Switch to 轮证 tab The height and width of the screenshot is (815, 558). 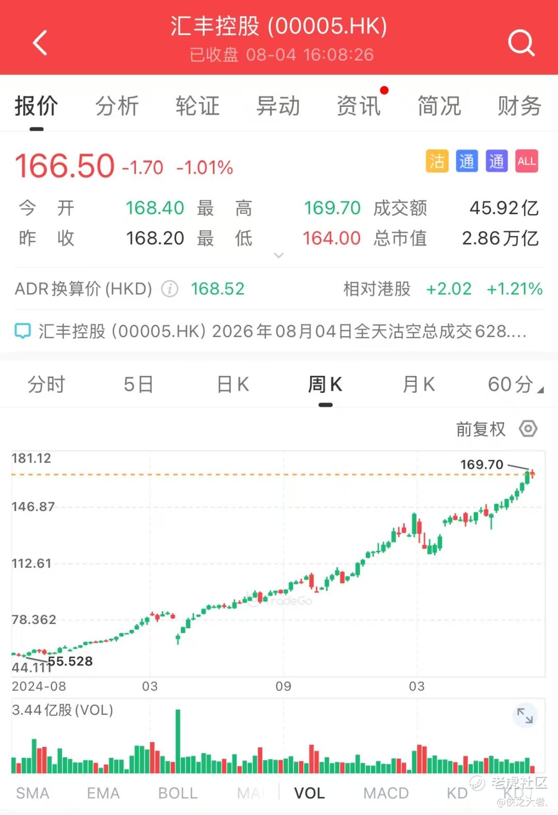coord(197,106)
